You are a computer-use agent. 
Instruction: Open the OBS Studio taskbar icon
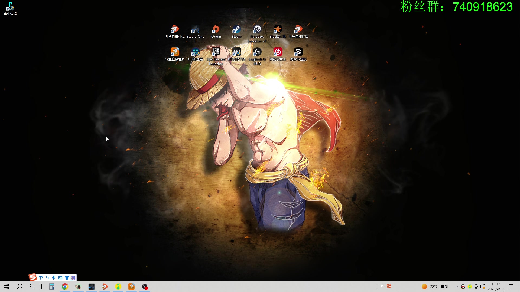click(x=145, y=287)
